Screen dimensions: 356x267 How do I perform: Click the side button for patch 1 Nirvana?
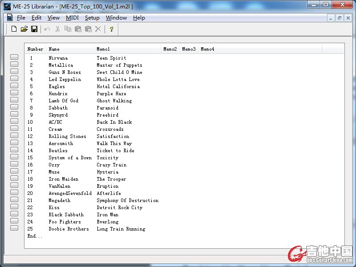point(14,57)
